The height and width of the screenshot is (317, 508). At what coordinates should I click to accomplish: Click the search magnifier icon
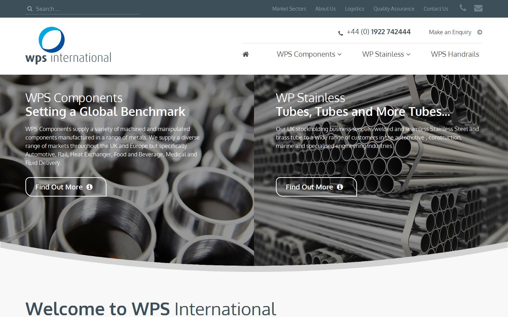point(30,9)
